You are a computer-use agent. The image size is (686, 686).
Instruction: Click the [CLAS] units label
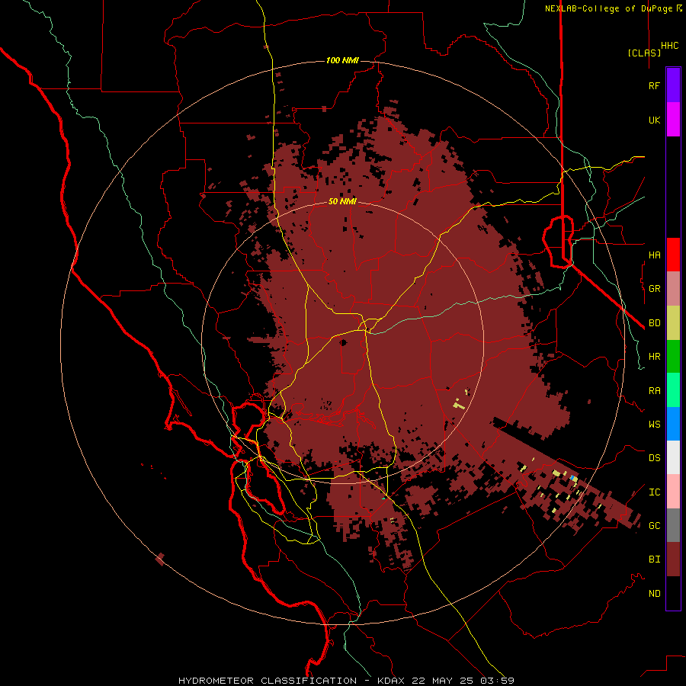pyautogui.click(x=644, y=53)
